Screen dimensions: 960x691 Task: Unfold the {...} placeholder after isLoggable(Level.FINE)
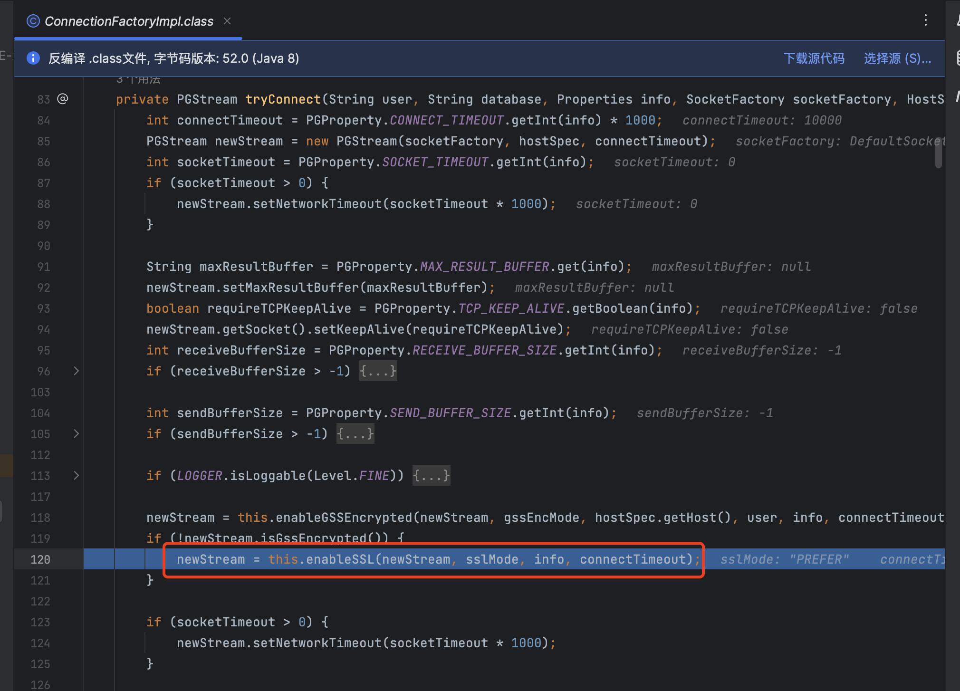pyautogui.click(x=431, y=476)
